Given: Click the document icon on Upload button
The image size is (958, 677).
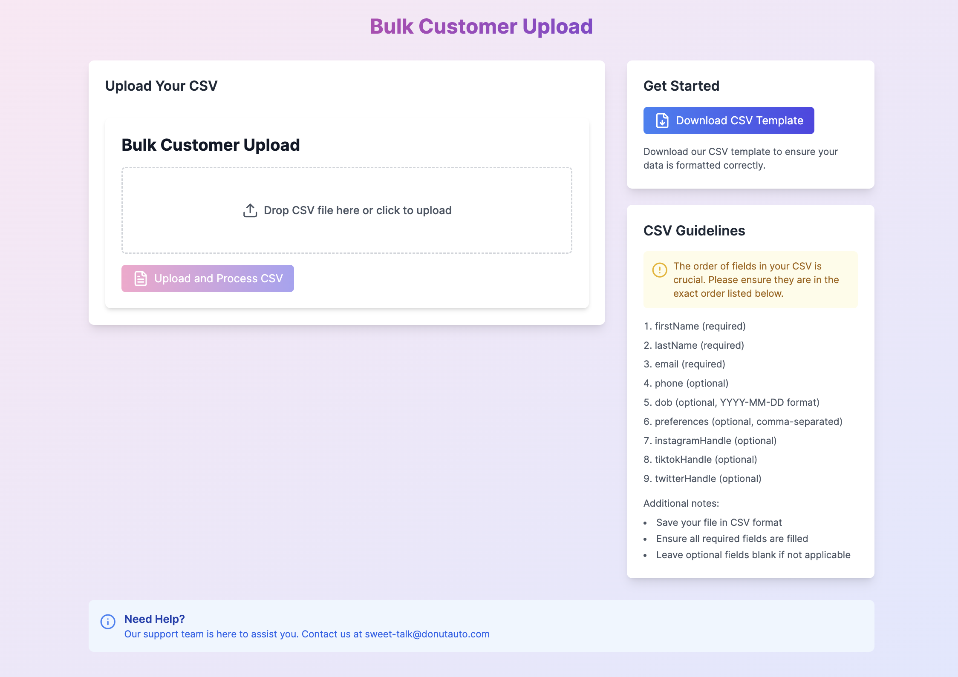Looking at the screenshot, I should point(141,278).
